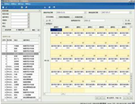Click the previous month button above calendar

pyautogui.click(x=48, y=21)
